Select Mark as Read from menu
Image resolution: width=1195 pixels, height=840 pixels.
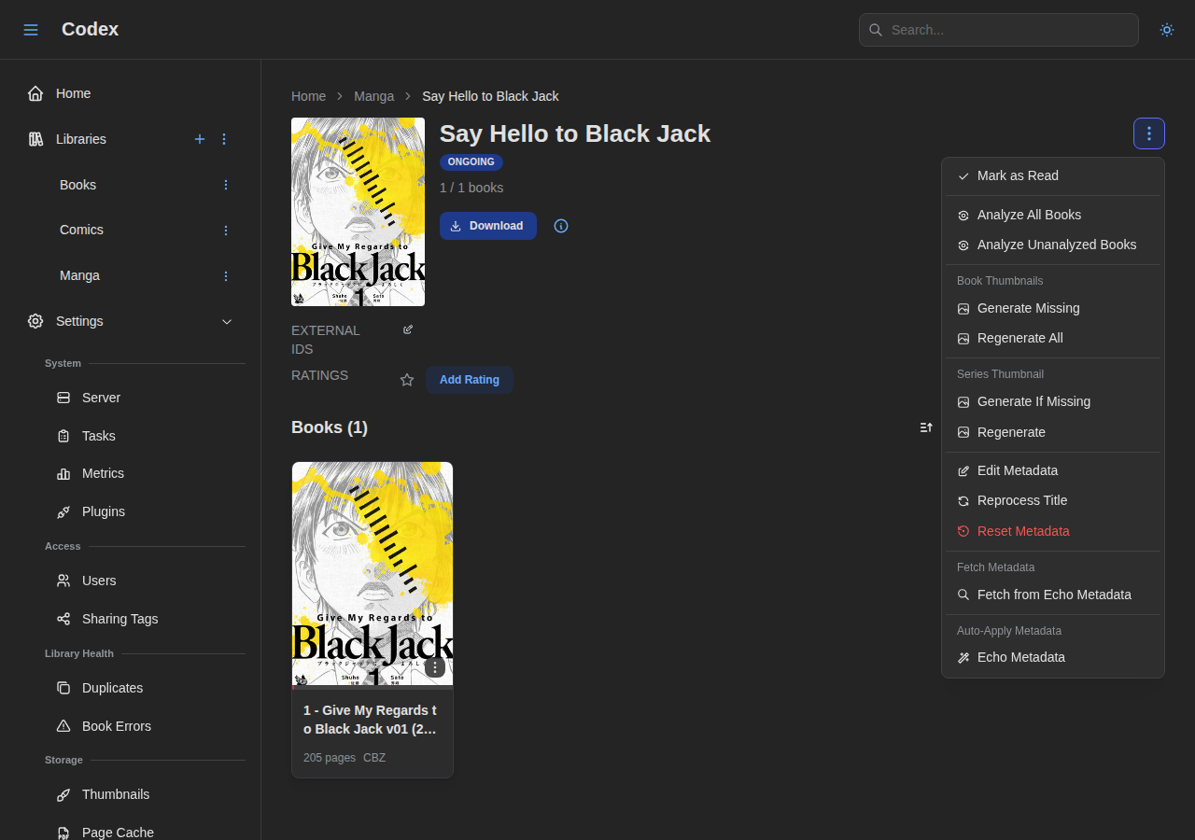pos(1018,175)
